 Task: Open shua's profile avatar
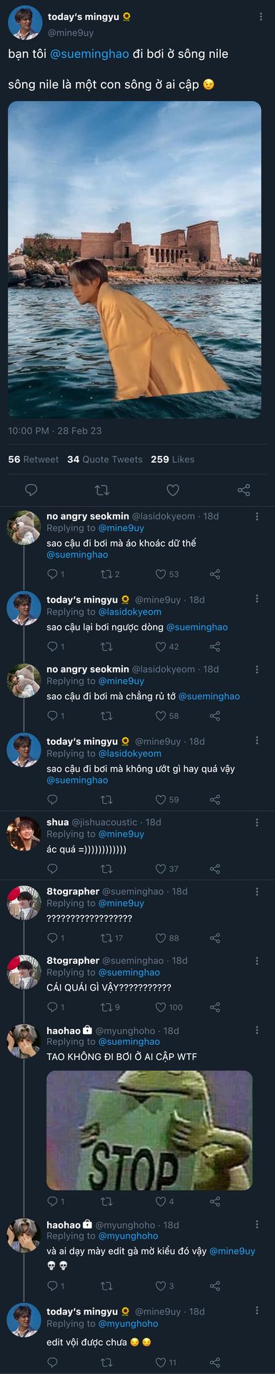[24, 834]
